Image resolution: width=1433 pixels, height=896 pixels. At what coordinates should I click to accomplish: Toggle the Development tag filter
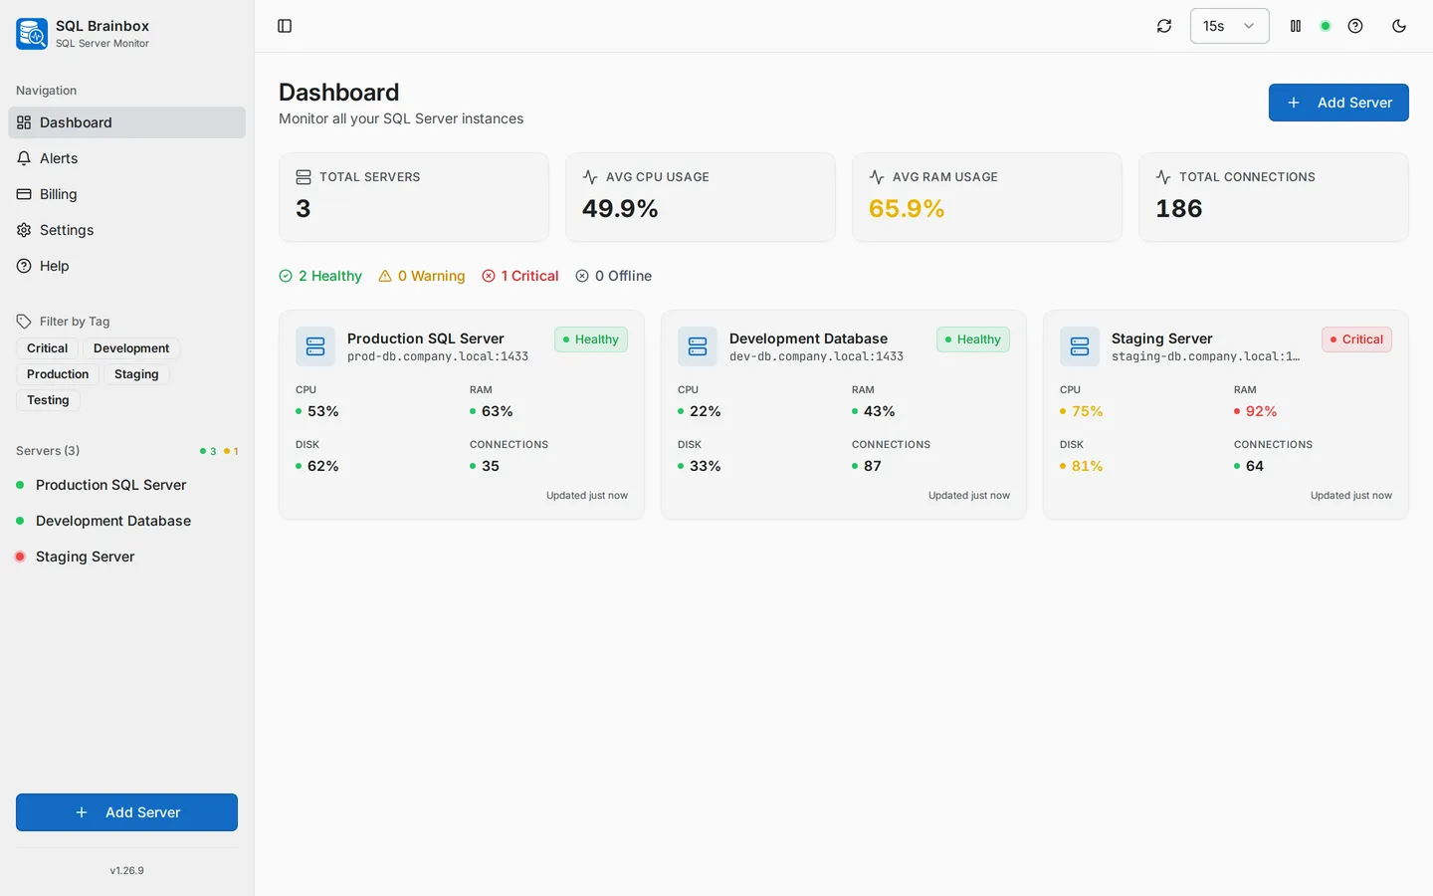point(131,348)
